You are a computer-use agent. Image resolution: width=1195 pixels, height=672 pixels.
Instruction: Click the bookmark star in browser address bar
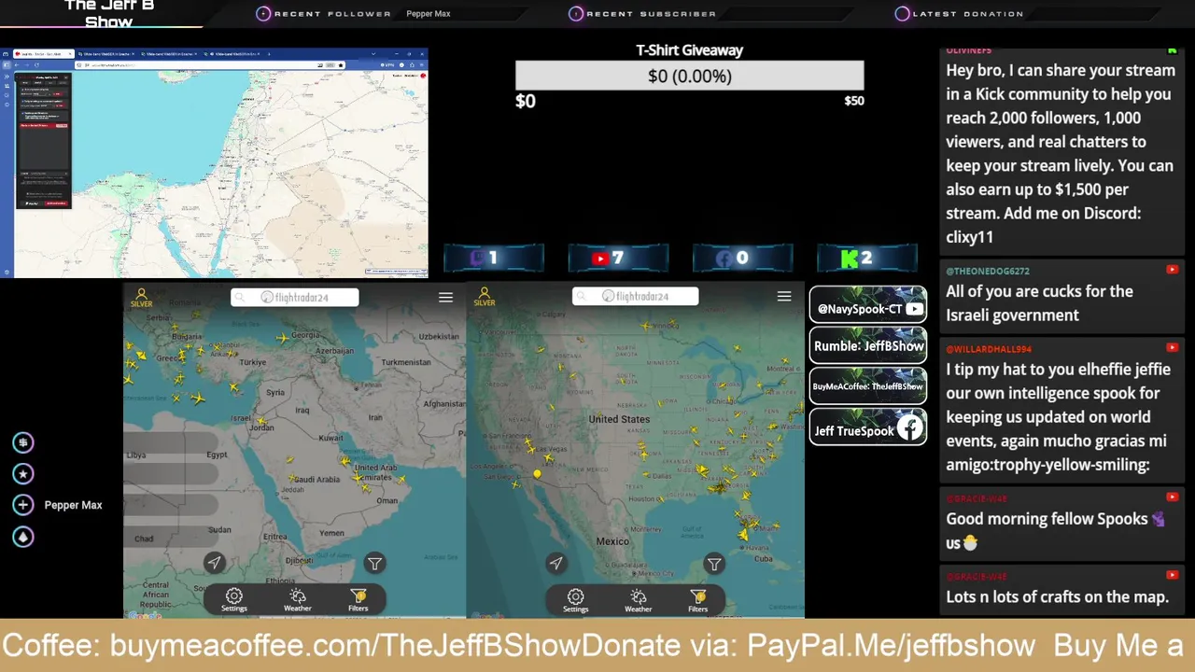pyautogui.click(x=341, y=65)
